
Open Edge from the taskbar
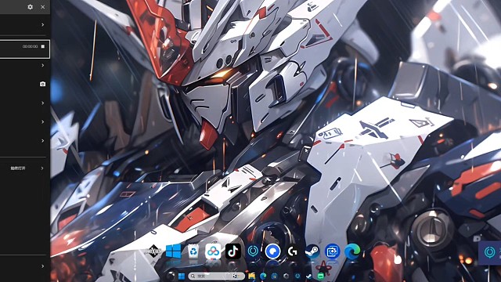point(263,276)
